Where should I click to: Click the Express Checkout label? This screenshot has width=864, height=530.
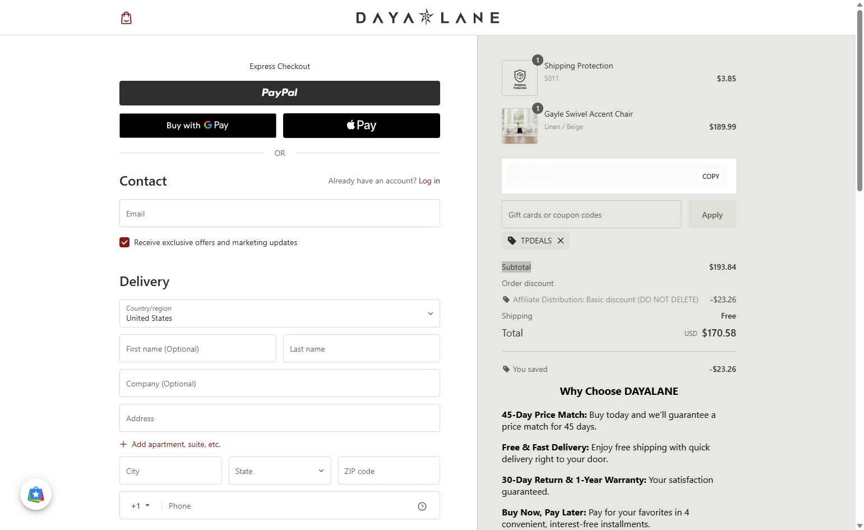(280, 66)
